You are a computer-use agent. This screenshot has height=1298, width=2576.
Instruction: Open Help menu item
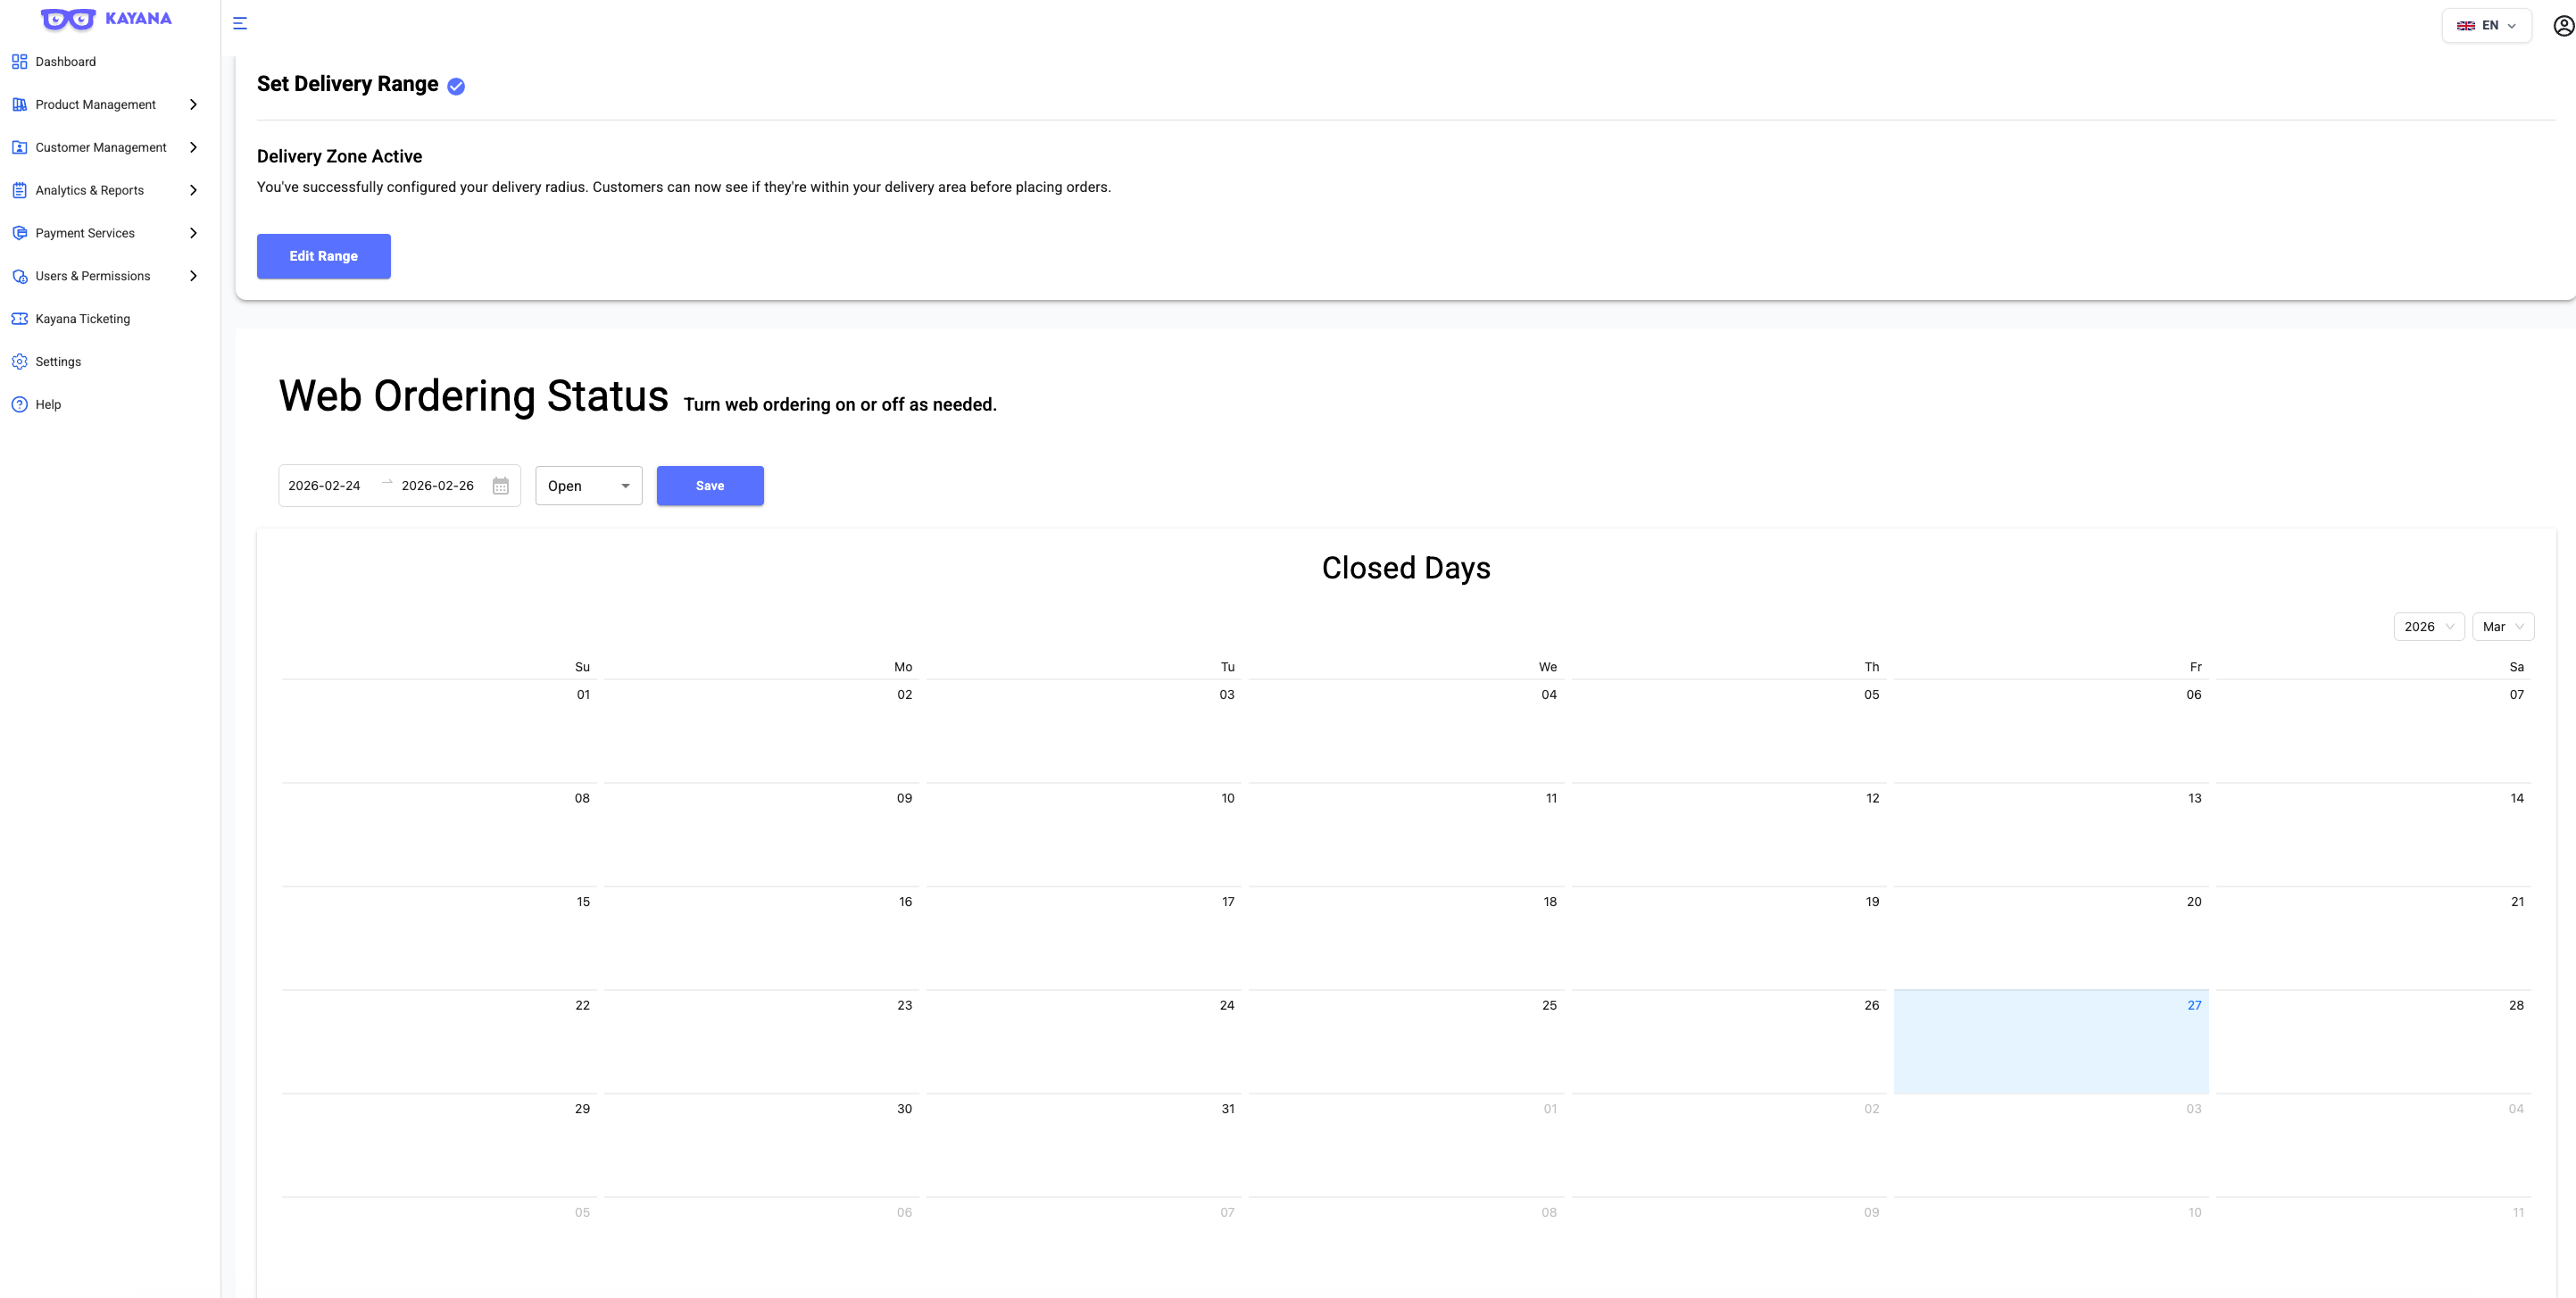110,405
